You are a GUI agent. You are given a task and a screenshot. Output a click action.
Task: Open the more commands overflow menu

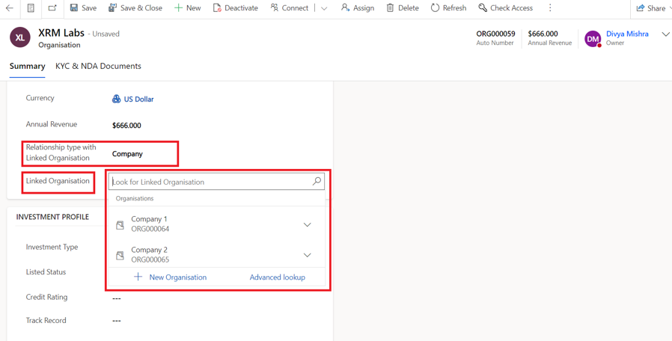click(x=550, y=8)
